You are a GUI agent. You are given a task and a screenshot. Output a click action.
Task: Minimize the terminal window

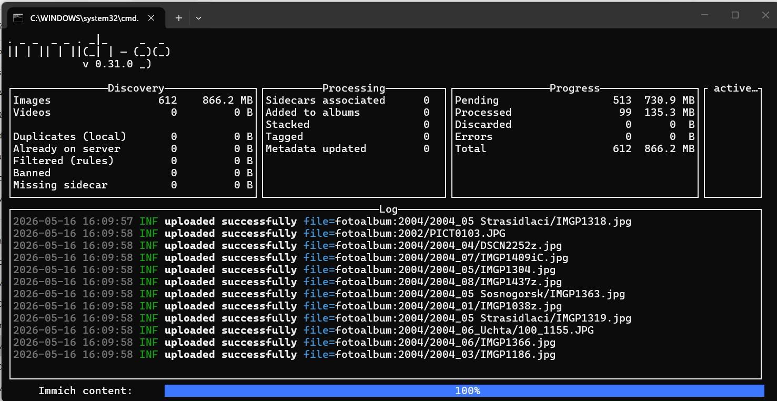pyautogui.click(x=705, y=15)
